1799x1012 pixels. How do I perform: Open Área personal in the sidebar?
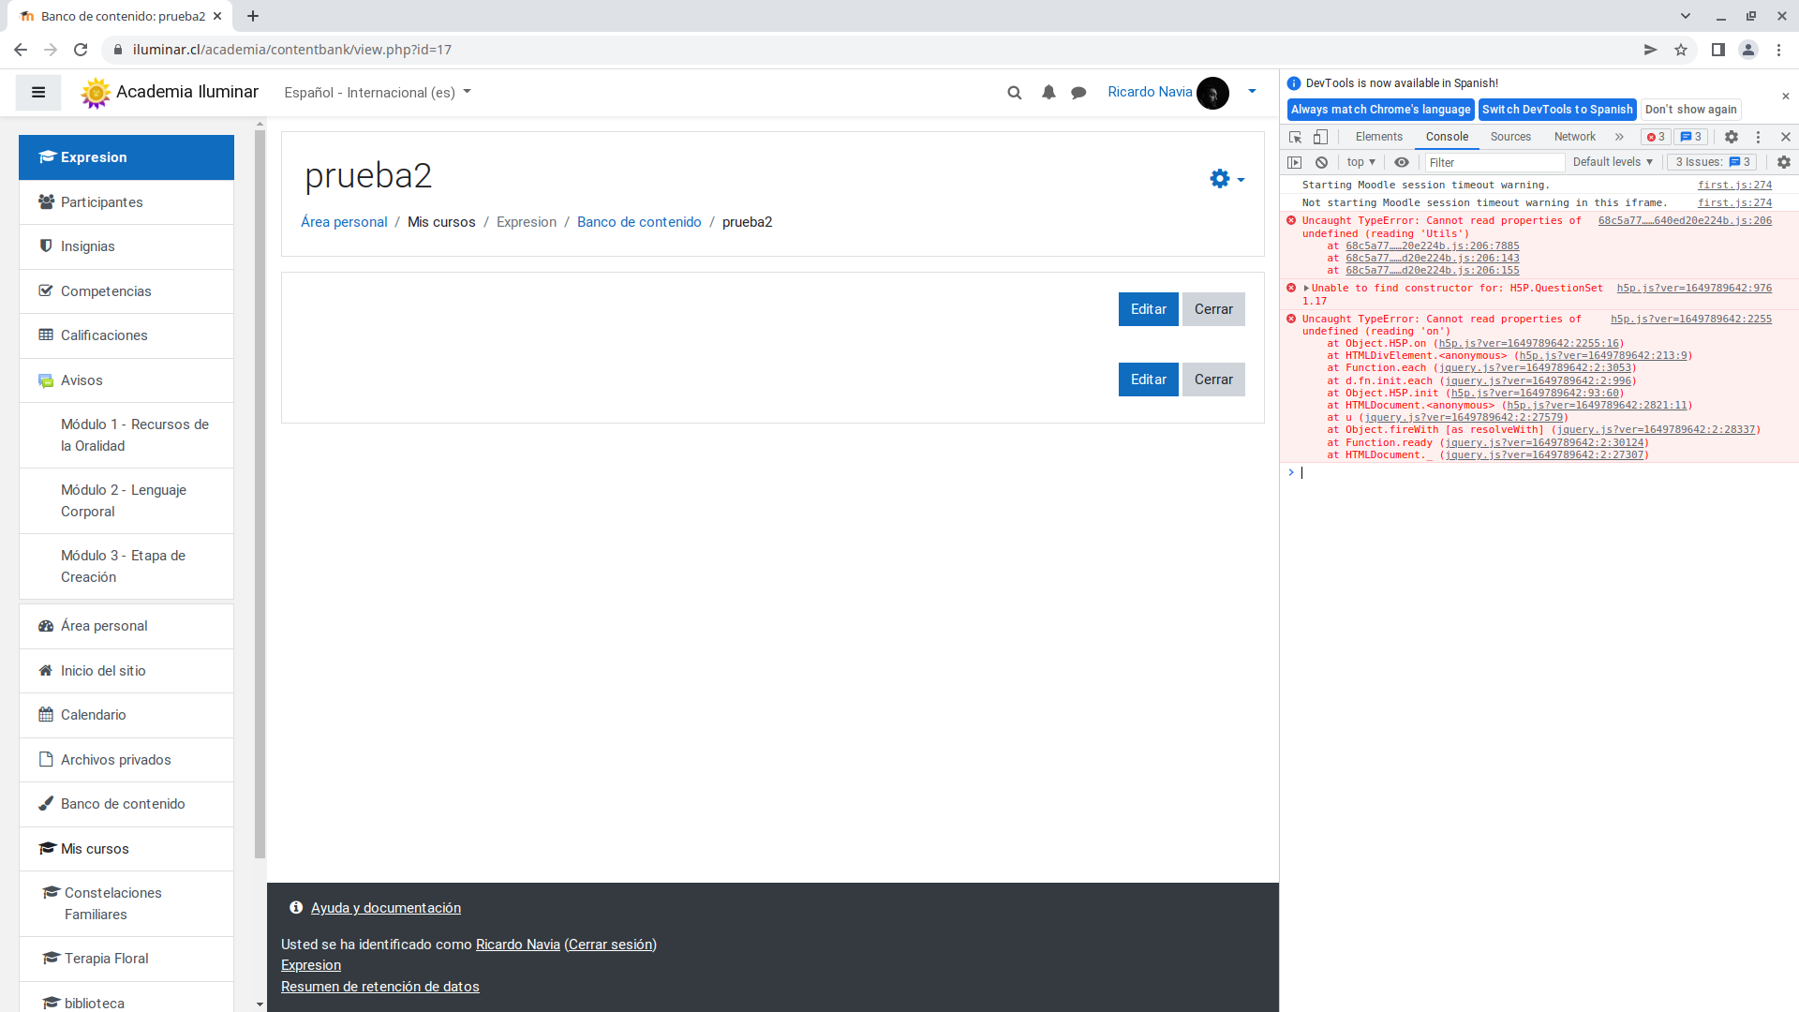[x=126, y=626]
